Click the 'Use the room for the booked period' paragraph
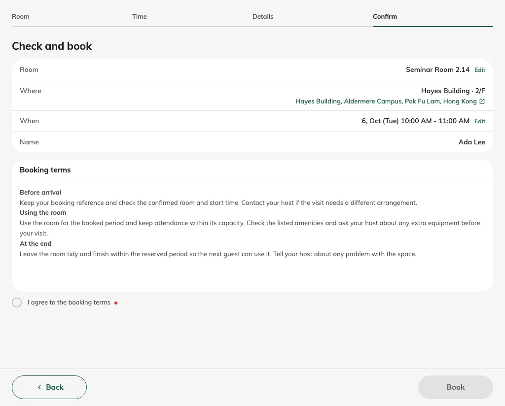 (x=250, y=228)
